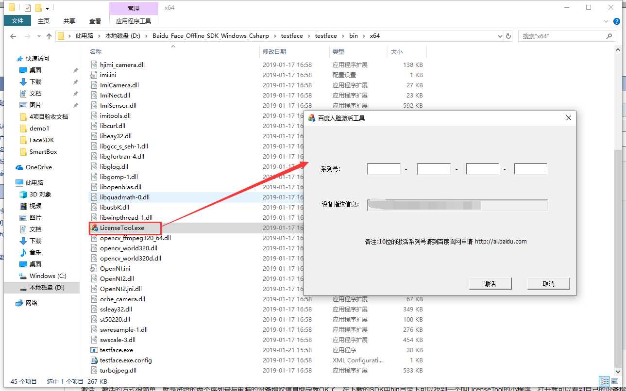This screenshot has width=626, height=391.
Task: Switch to details view icon in status bar
Action: [x=604, y=381]
